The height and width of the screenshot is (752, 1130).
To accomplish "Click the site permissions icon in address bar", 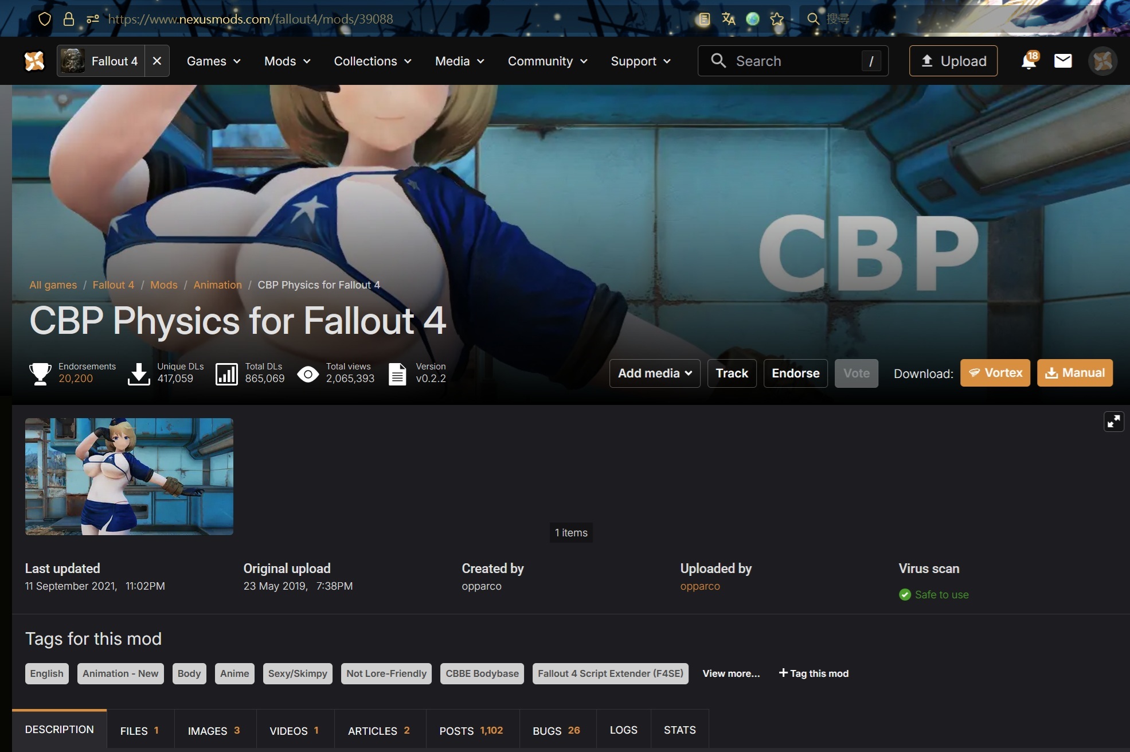I will click(92, 19).
